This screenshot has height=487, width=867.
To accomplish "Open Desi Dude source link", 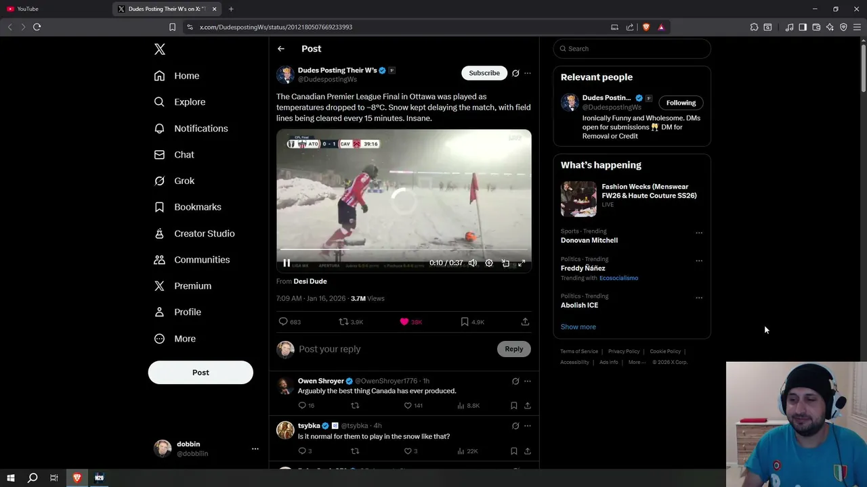I will coord(310,281).
